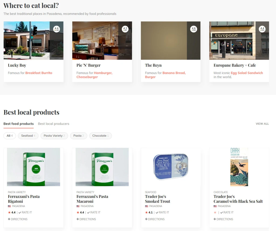Get directions for Trader Joe's Smoked Trout

155,219
